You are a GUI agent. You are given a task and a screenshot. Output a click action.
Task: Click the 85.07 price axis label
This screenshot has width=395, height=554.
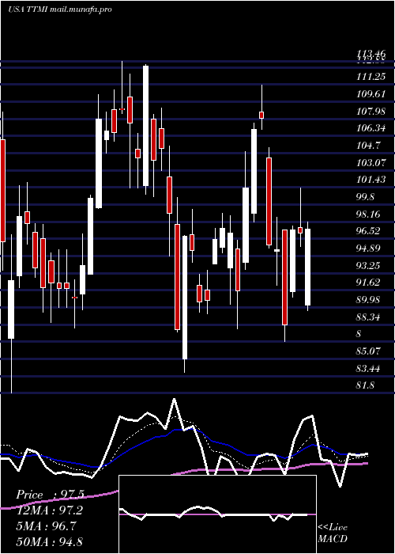(x=369, y=351)
